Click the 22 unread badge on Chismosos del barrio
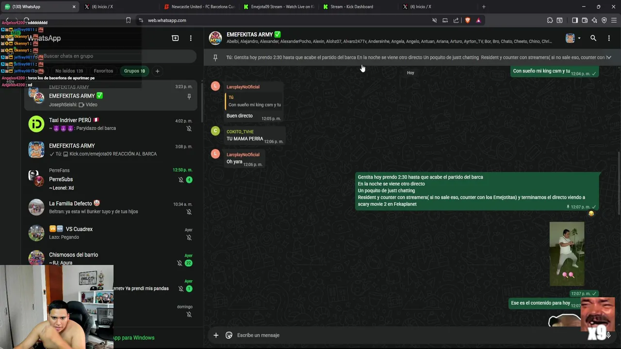Viewport: 621px width, 349px height. [189, 263]
